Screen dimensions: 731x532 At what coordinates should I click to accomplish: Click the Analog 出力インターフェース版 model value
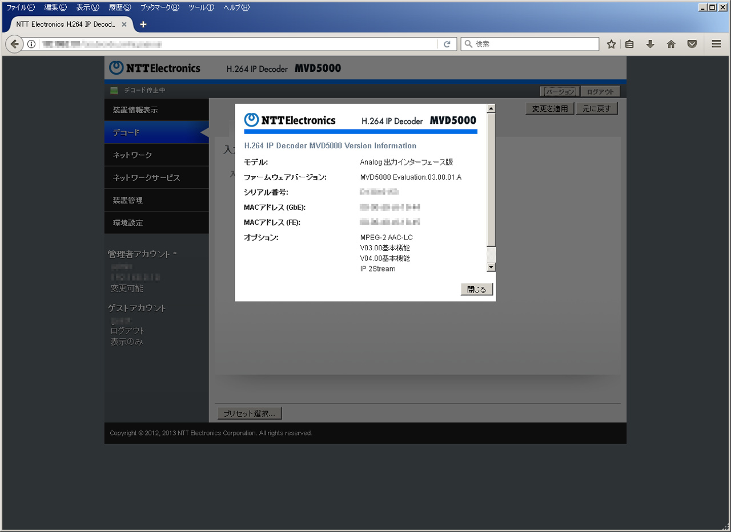pyautogui.click(x=407, y=163)
